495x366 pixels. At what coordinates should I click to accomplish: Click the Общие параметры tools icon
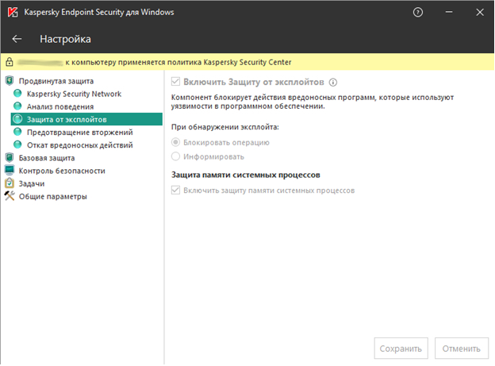[10, 196]
